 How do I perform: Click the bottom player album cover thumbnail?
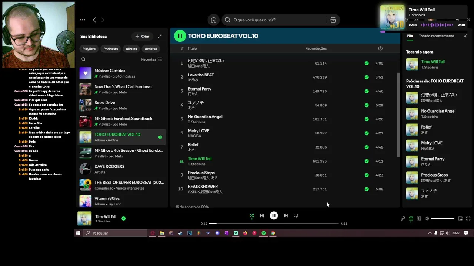84,219
